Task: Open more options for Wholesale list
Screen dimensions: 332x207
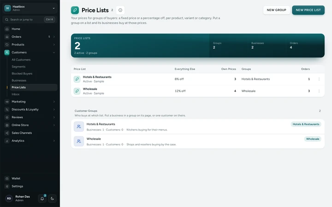Action: [319, 91]
